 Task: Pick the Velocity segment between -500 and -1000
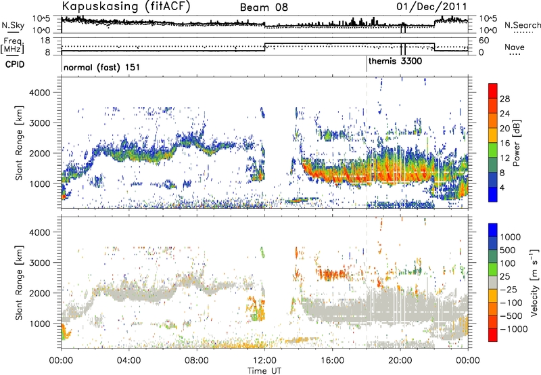tap(493, 322)
